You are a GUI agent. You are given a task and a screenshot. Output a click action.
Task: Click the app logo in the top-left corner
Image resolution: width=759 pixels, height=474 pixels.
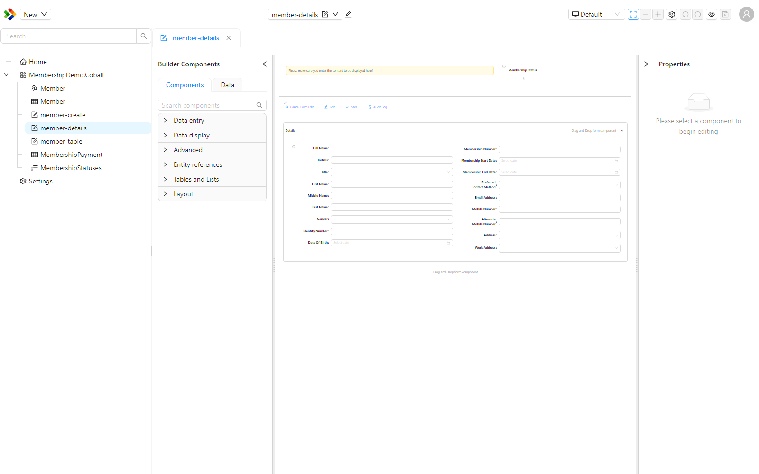[9, 14]
